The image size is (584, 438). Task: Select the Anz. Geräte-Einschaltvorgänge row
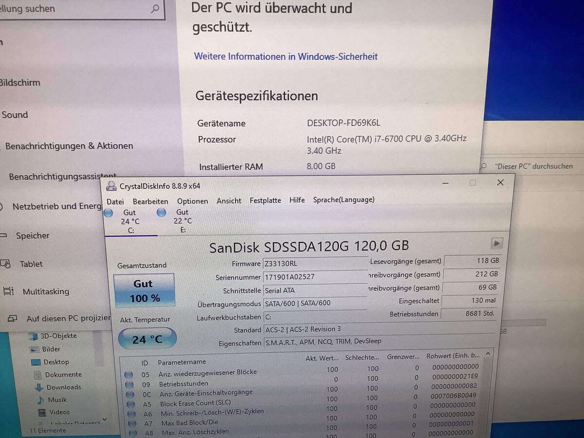302,391
